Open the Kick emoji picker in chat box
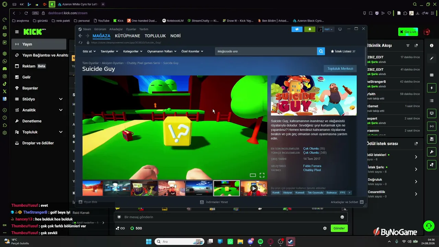The width and height of the screenshot is (439, 247). pyautogui.click(x=342, y=217)
